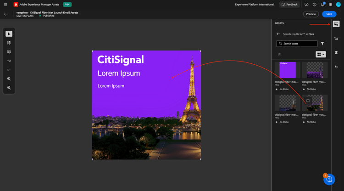Viewport: 344px width, 191px height.
Task: Click the DEV environment badge
Action: 67,5
